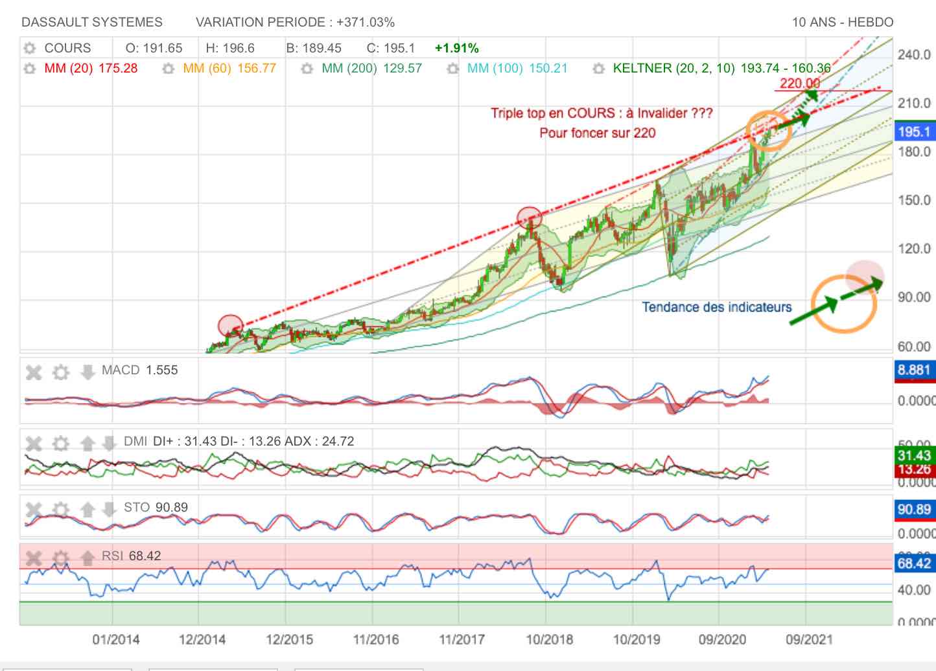This screenshot has width=936, height=671.
Task: Open the MM (20) moving average settings gear
Action: click(x=29, y=69)
